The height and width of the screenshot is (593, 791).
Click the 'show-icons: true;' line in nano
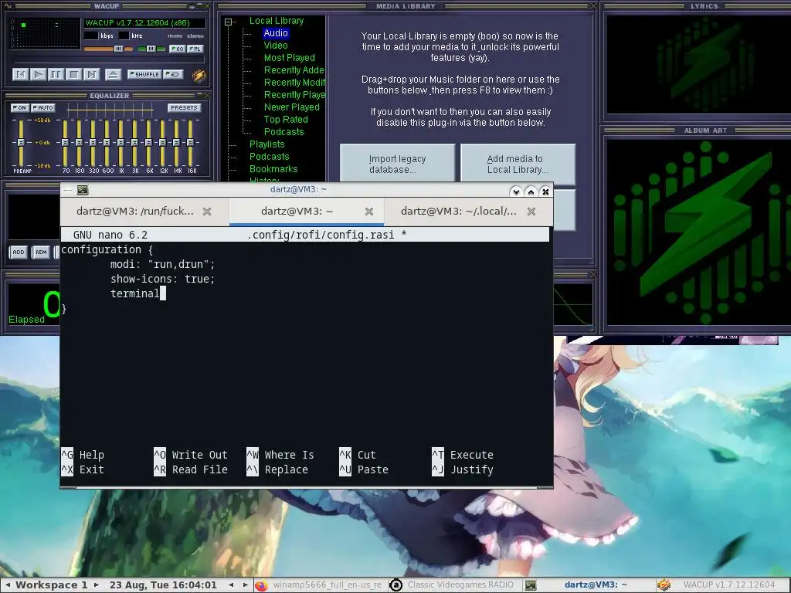[x=162, y=279]
